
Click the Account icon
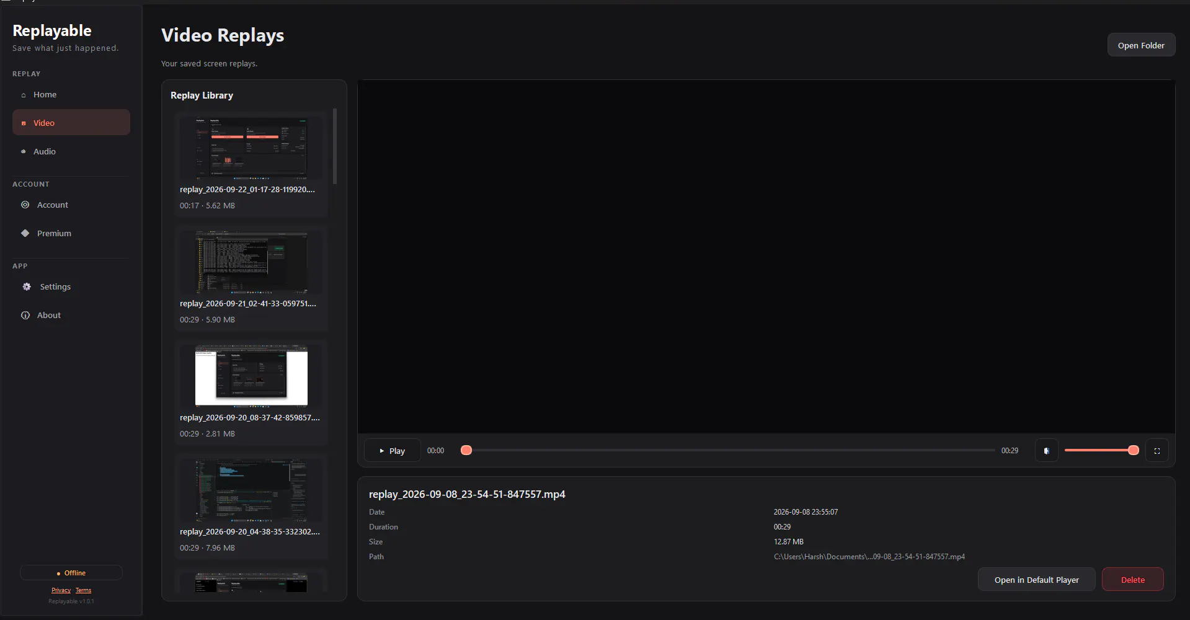click(x=25, y=205)
